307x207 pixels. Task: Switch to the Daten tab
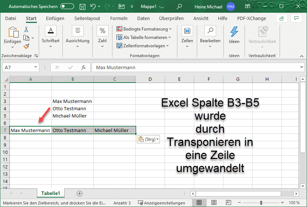(x=143, y=18)
